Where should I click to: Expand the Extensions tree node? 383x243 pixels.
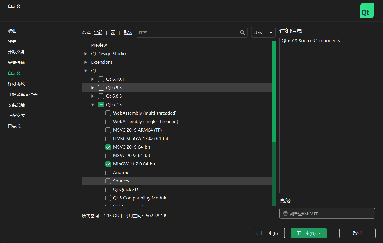85,62
